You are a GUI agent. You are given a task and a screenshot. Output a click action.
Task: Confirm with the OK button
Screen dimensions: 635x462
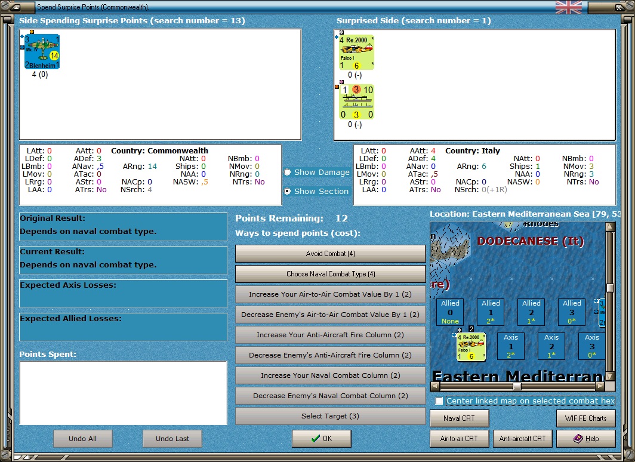tap(322, 439)
